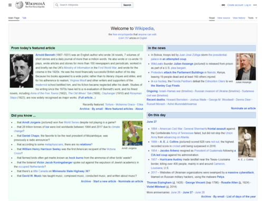Open the William Henry Harrison Seeley link
264x201 pixels.
pos(41,149)
